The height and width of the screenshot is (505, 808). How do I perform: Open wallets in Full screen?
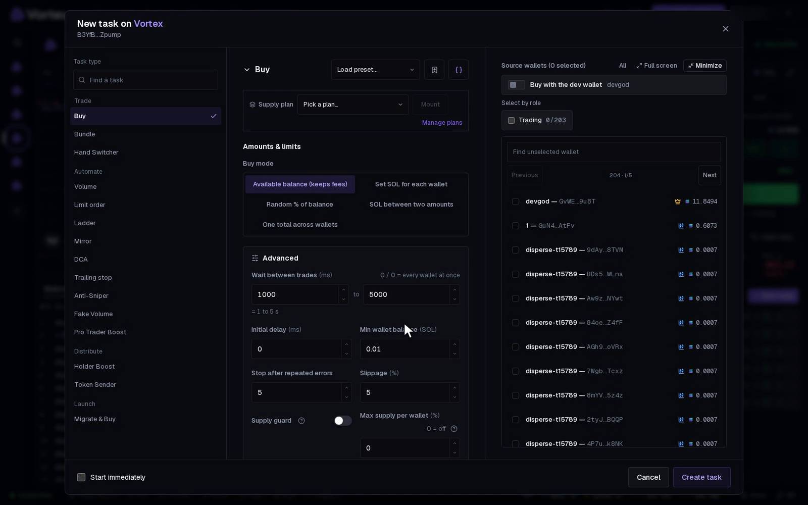(x=656, y=66)
